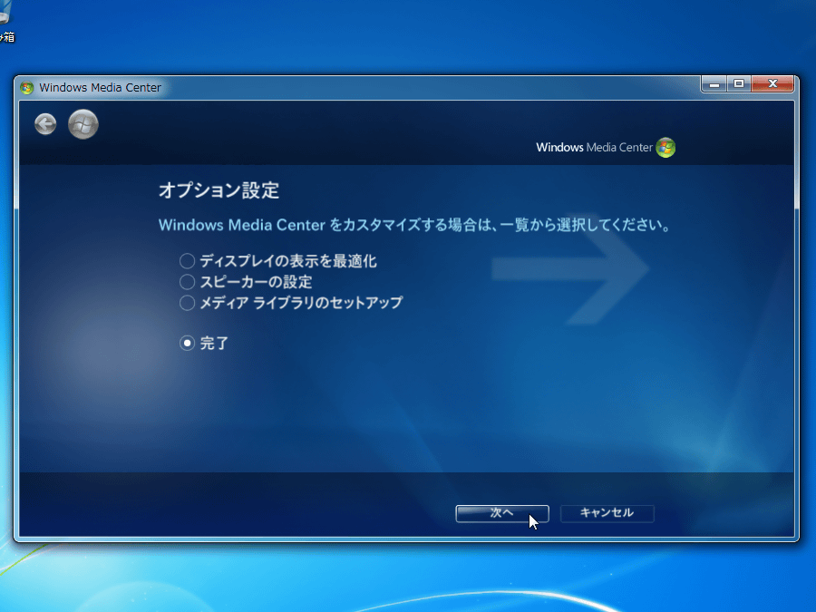Click the blue 一覧から選択してください instruction text
The image size is (816, 612).
click(x=585, y=226)
